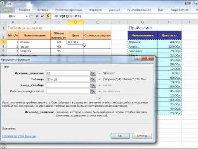Click the Цена за кг header cell

(170, 35)
